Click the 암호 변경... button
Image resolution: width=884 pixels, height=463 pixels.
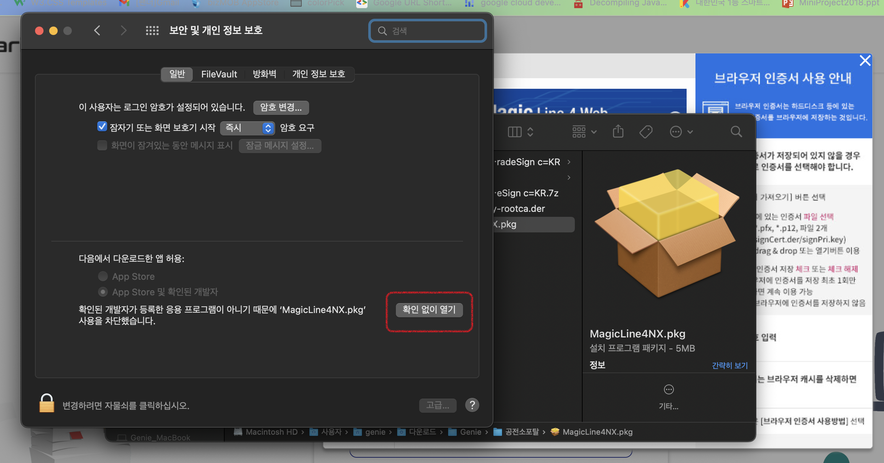pos(281,108)
